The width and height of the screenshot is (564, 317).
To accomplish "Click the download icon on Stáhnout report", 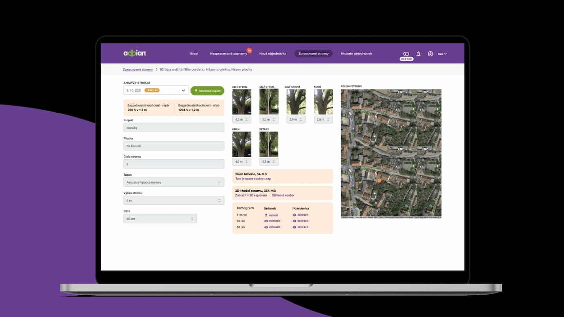I will click(196, 90).
